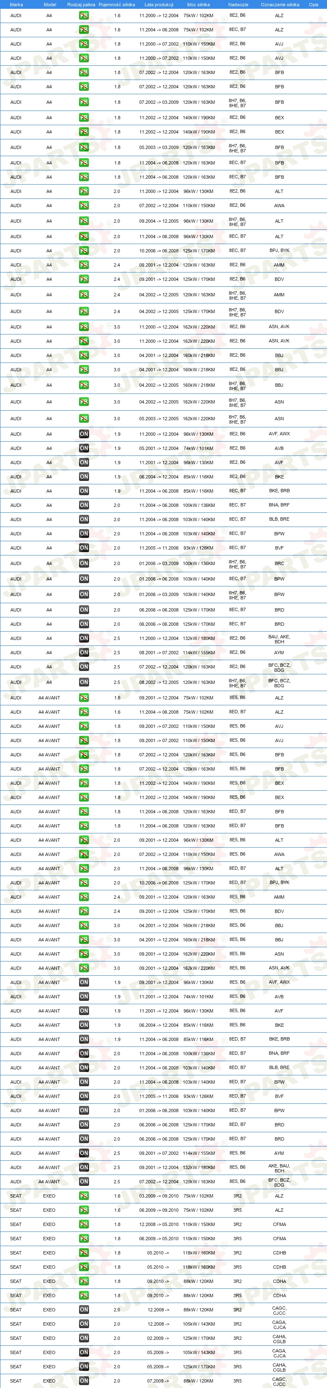Click petrol icon in Seat Exeo CFMA 3R5 row
Viewport: 327px width, 1388px height.
point(84,1239)
